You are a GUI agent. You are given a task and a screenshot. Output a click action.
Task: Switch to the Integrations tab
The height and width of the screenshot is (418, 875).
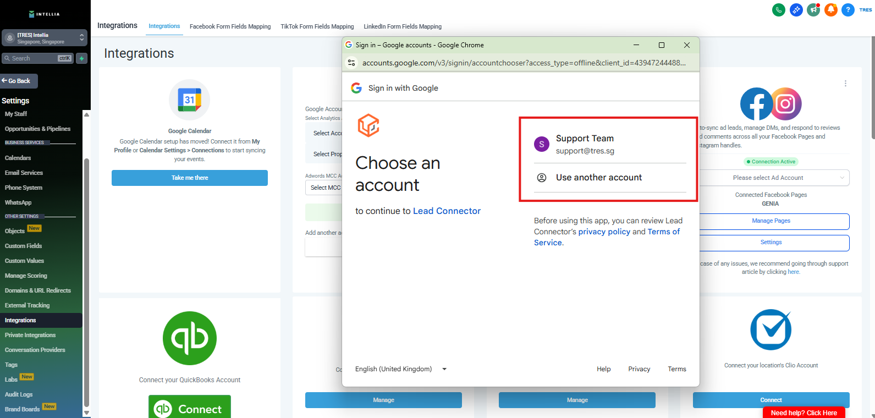pyautogui.click(x=164, y=26)
